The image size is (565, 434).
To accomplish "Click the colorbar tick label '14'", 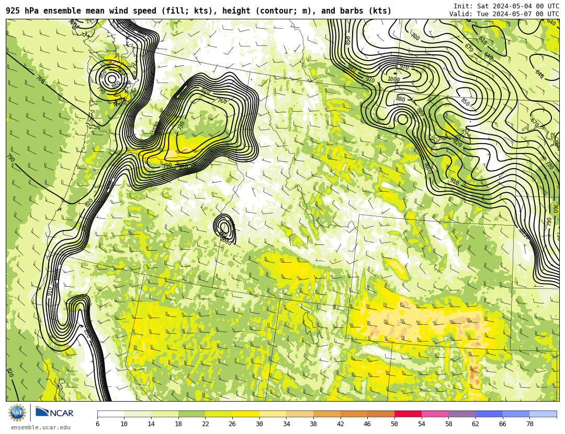I will click(x=151, y=424).
